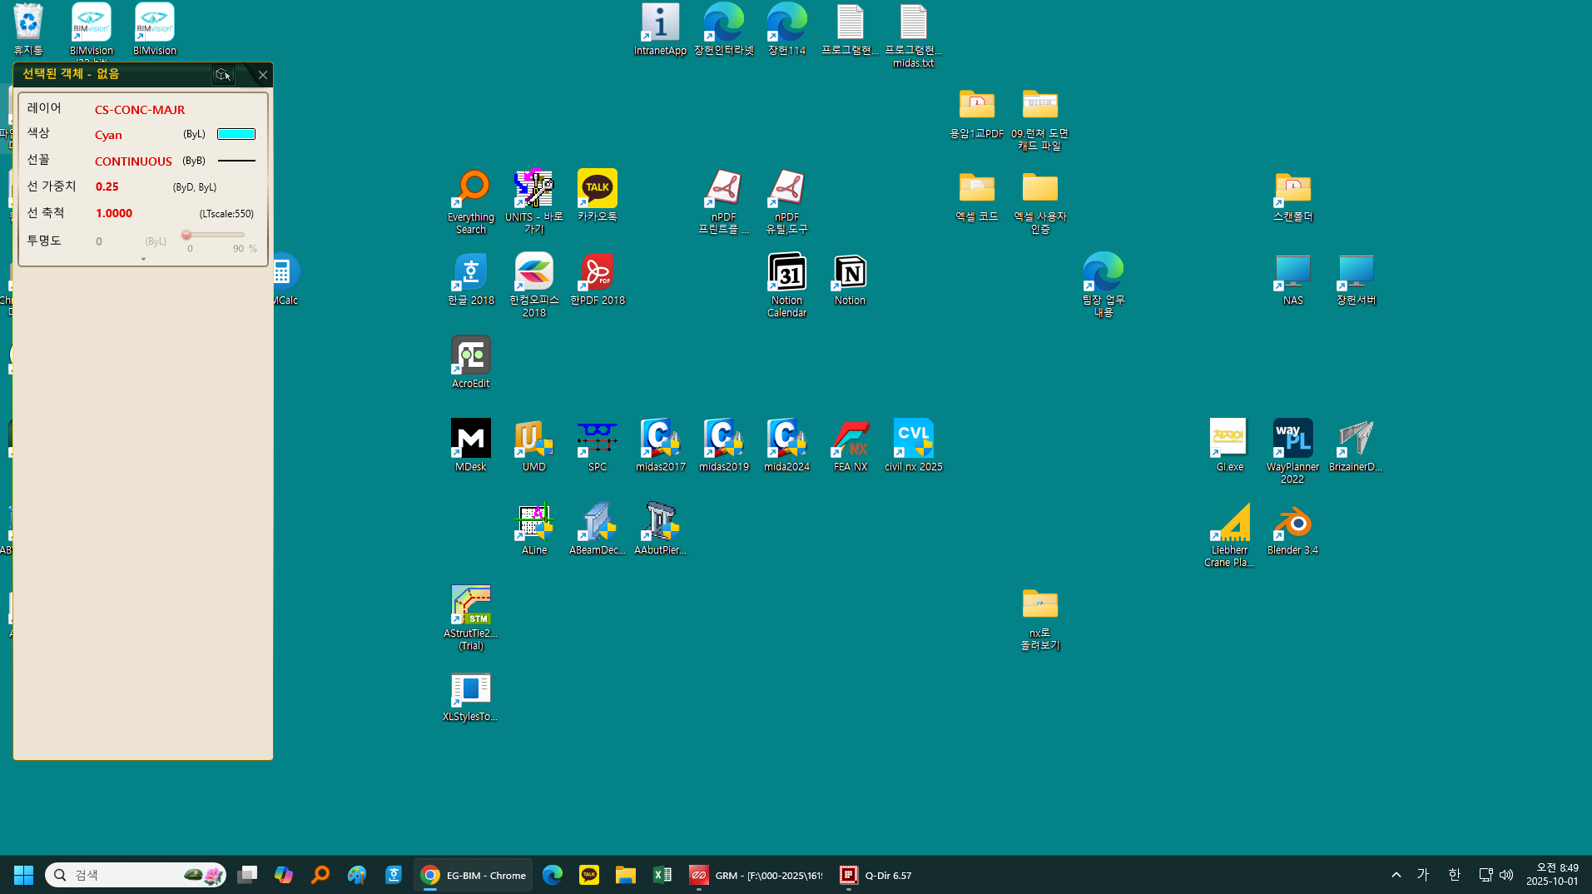Screen dimensions: 1592x894
Task: Select the IntranetApp desktop icon
Action: (660, 30)
